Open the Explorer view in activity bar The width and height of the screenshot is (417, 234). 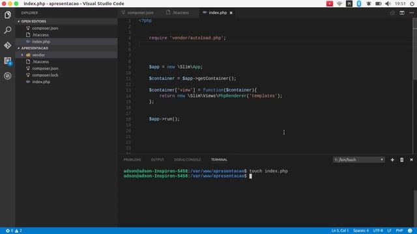pyautogui.click(x=7, y=15)
